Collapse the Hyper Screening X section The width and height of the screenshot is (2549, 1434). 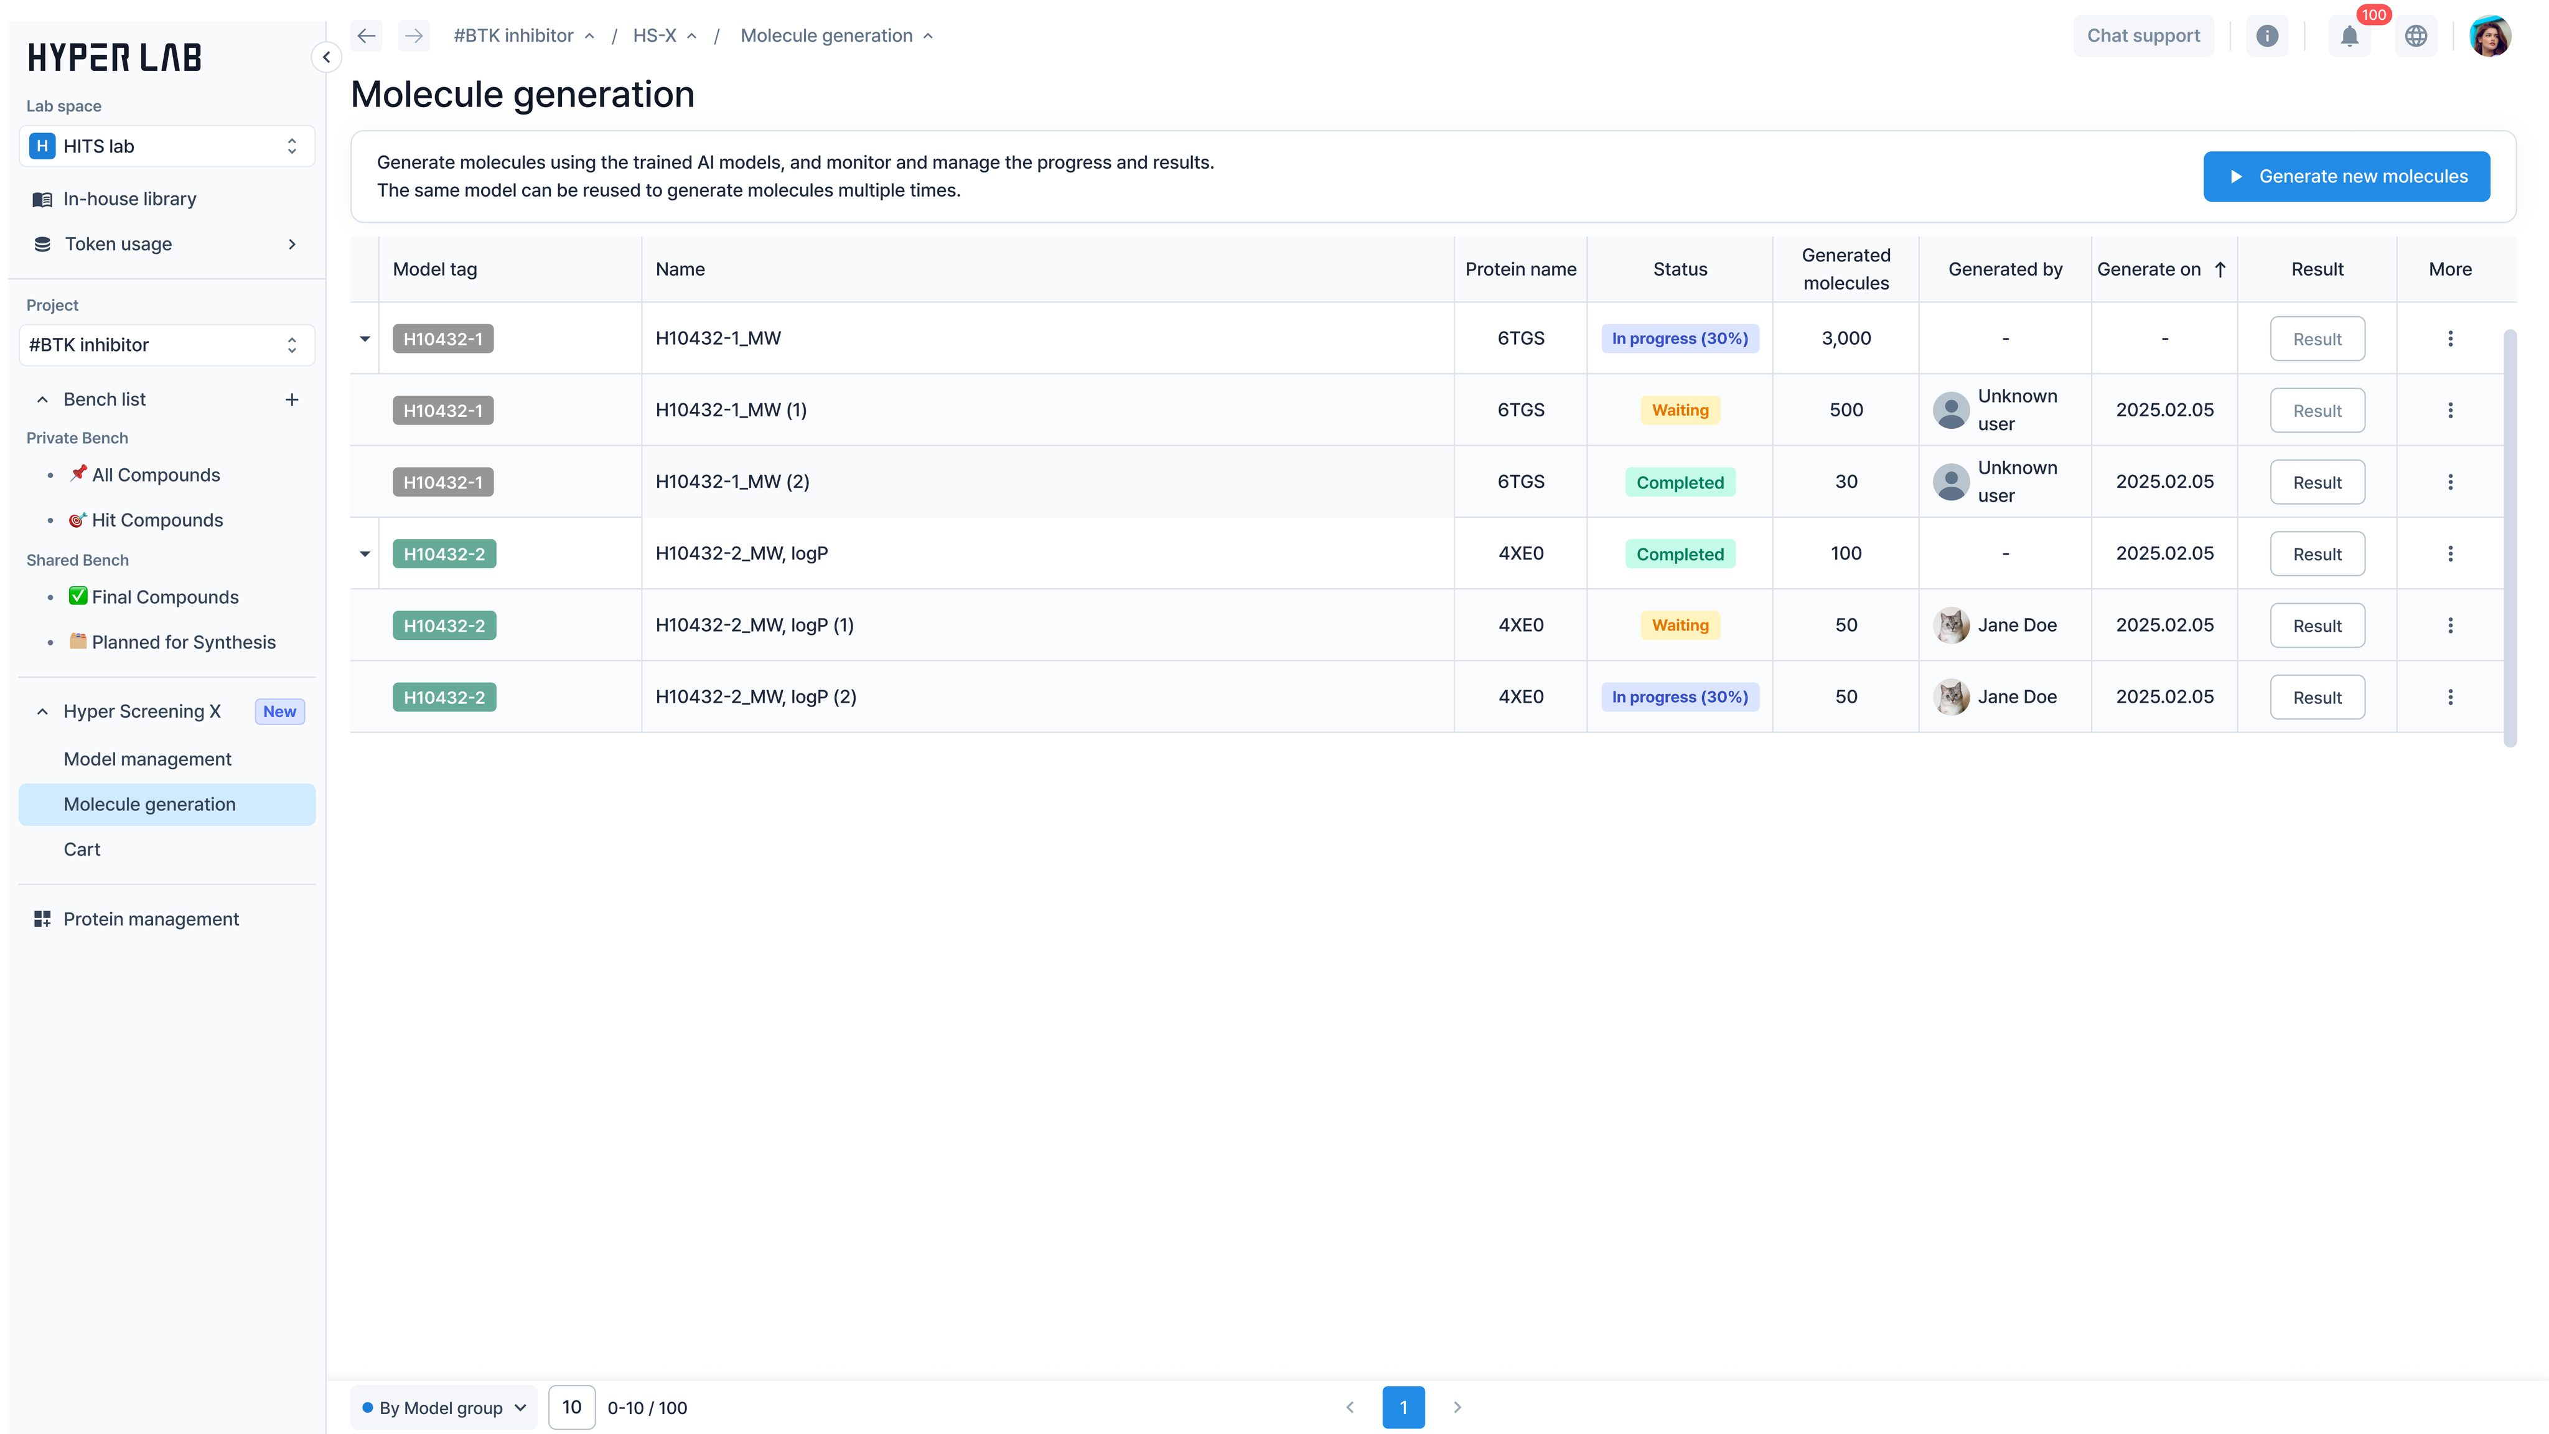click(42, 711)
